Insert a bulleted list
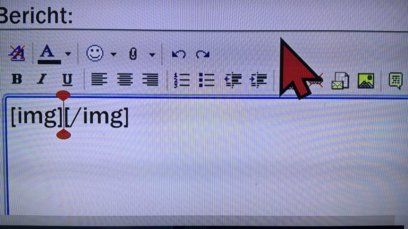The height and width of the screenshot is (229, 408). coord(207,80)
